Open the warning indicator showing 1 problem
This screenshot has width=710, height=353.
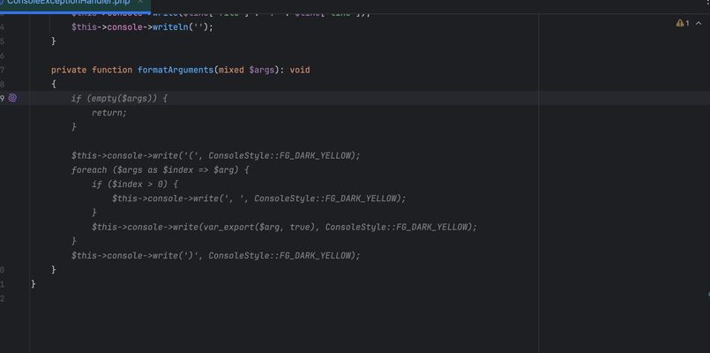pyautogui.click(x=683, y=23)
